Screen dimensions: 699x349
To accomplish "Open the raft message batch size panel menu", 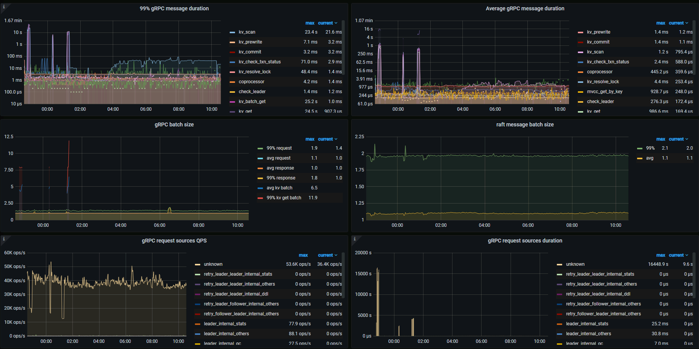I will [x=525, y=124].
